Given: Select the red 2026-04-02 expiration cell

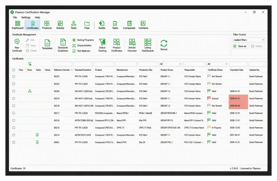Looking at the screenshot, I should pos(238,106).
